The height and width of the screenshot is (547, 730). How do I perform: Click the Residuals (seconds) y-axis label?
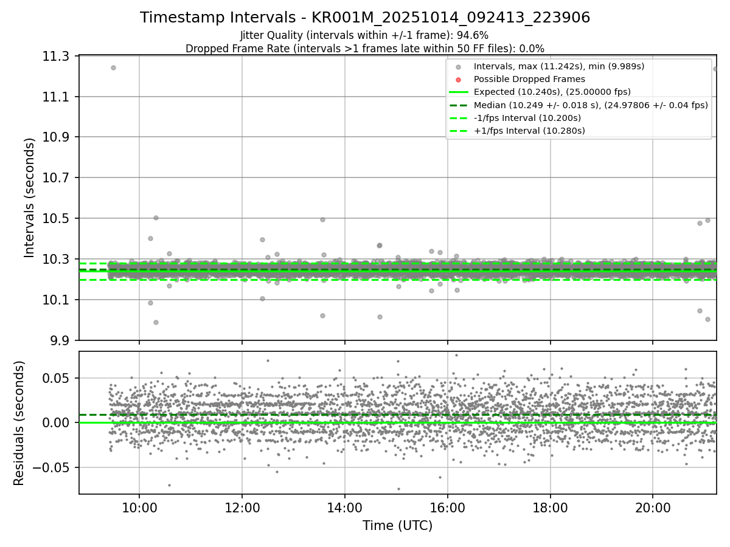click(x=19, y=422)
